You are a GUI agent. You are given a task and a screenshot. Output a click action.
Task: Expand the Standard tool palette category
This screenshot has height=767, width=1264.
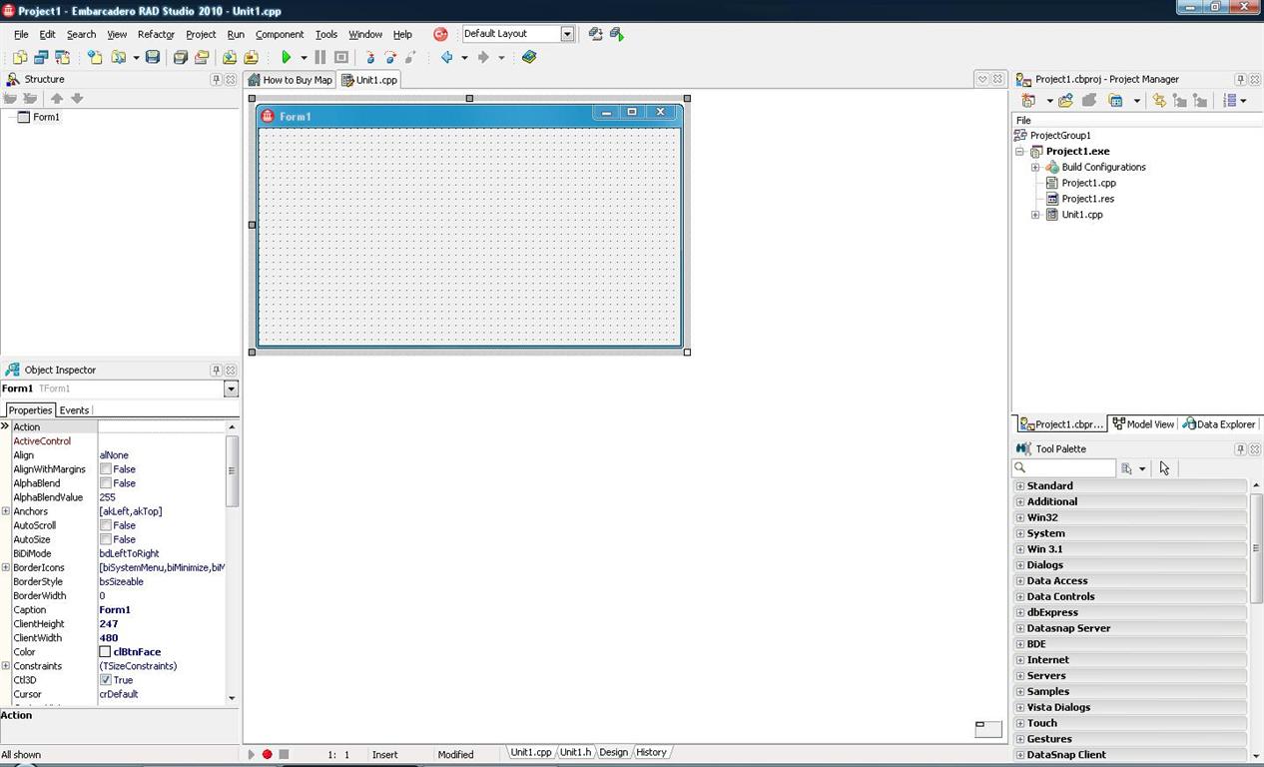tap(1020, 486)
